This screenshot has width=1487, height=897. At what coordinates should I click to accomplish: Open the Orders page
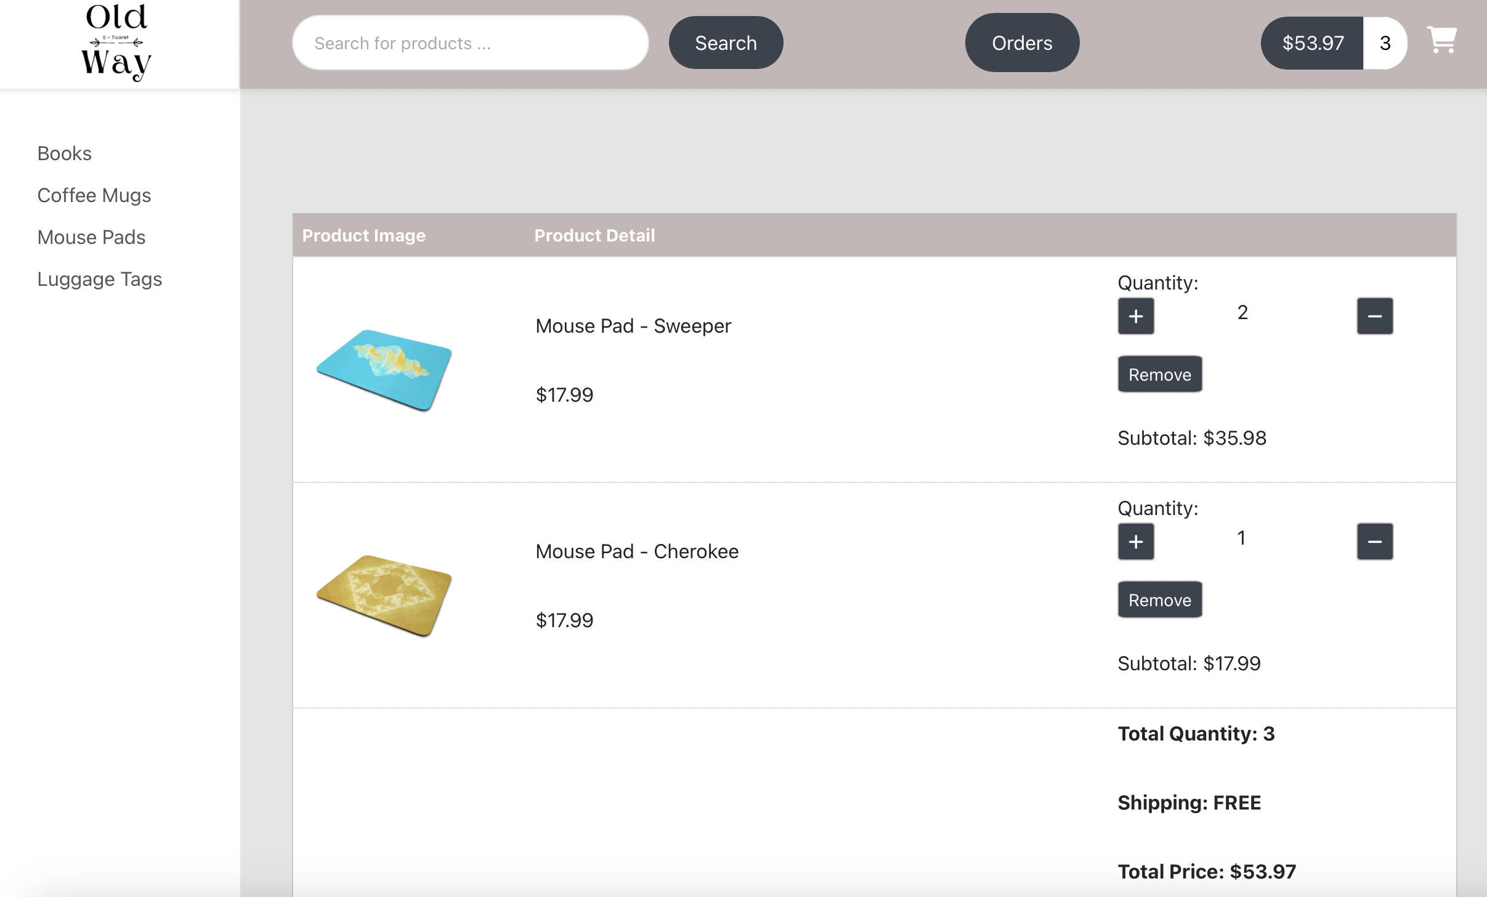pos(1021,43)
